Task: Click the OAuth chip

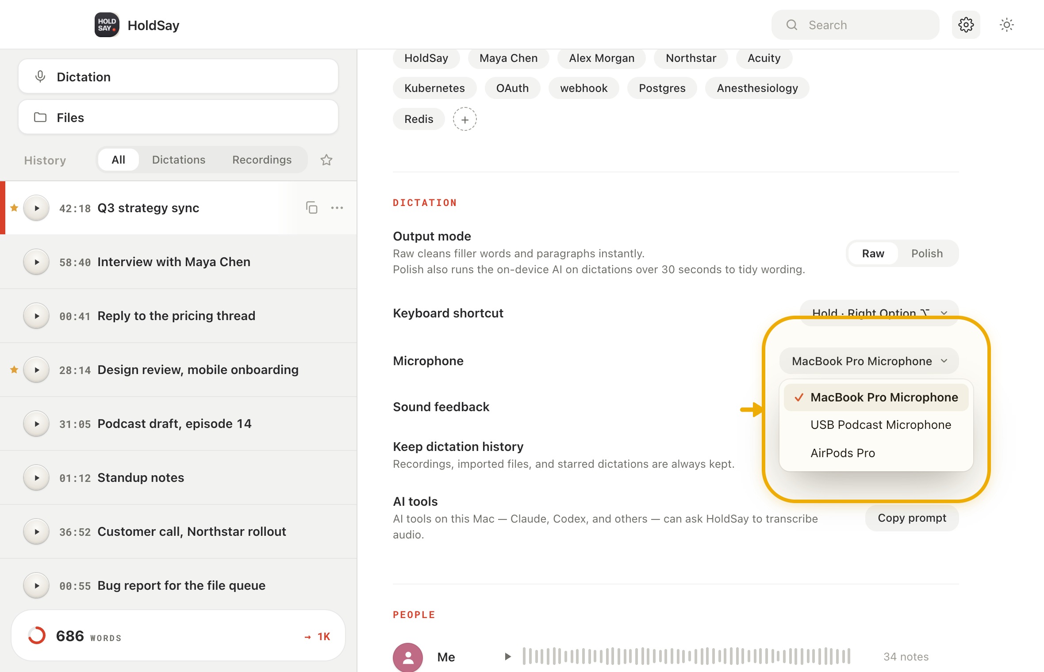Action: [512, 88]
